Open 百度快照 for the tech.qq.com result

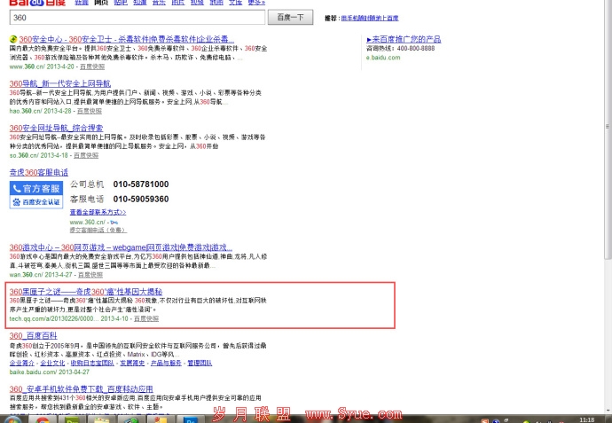coord(146,319)
